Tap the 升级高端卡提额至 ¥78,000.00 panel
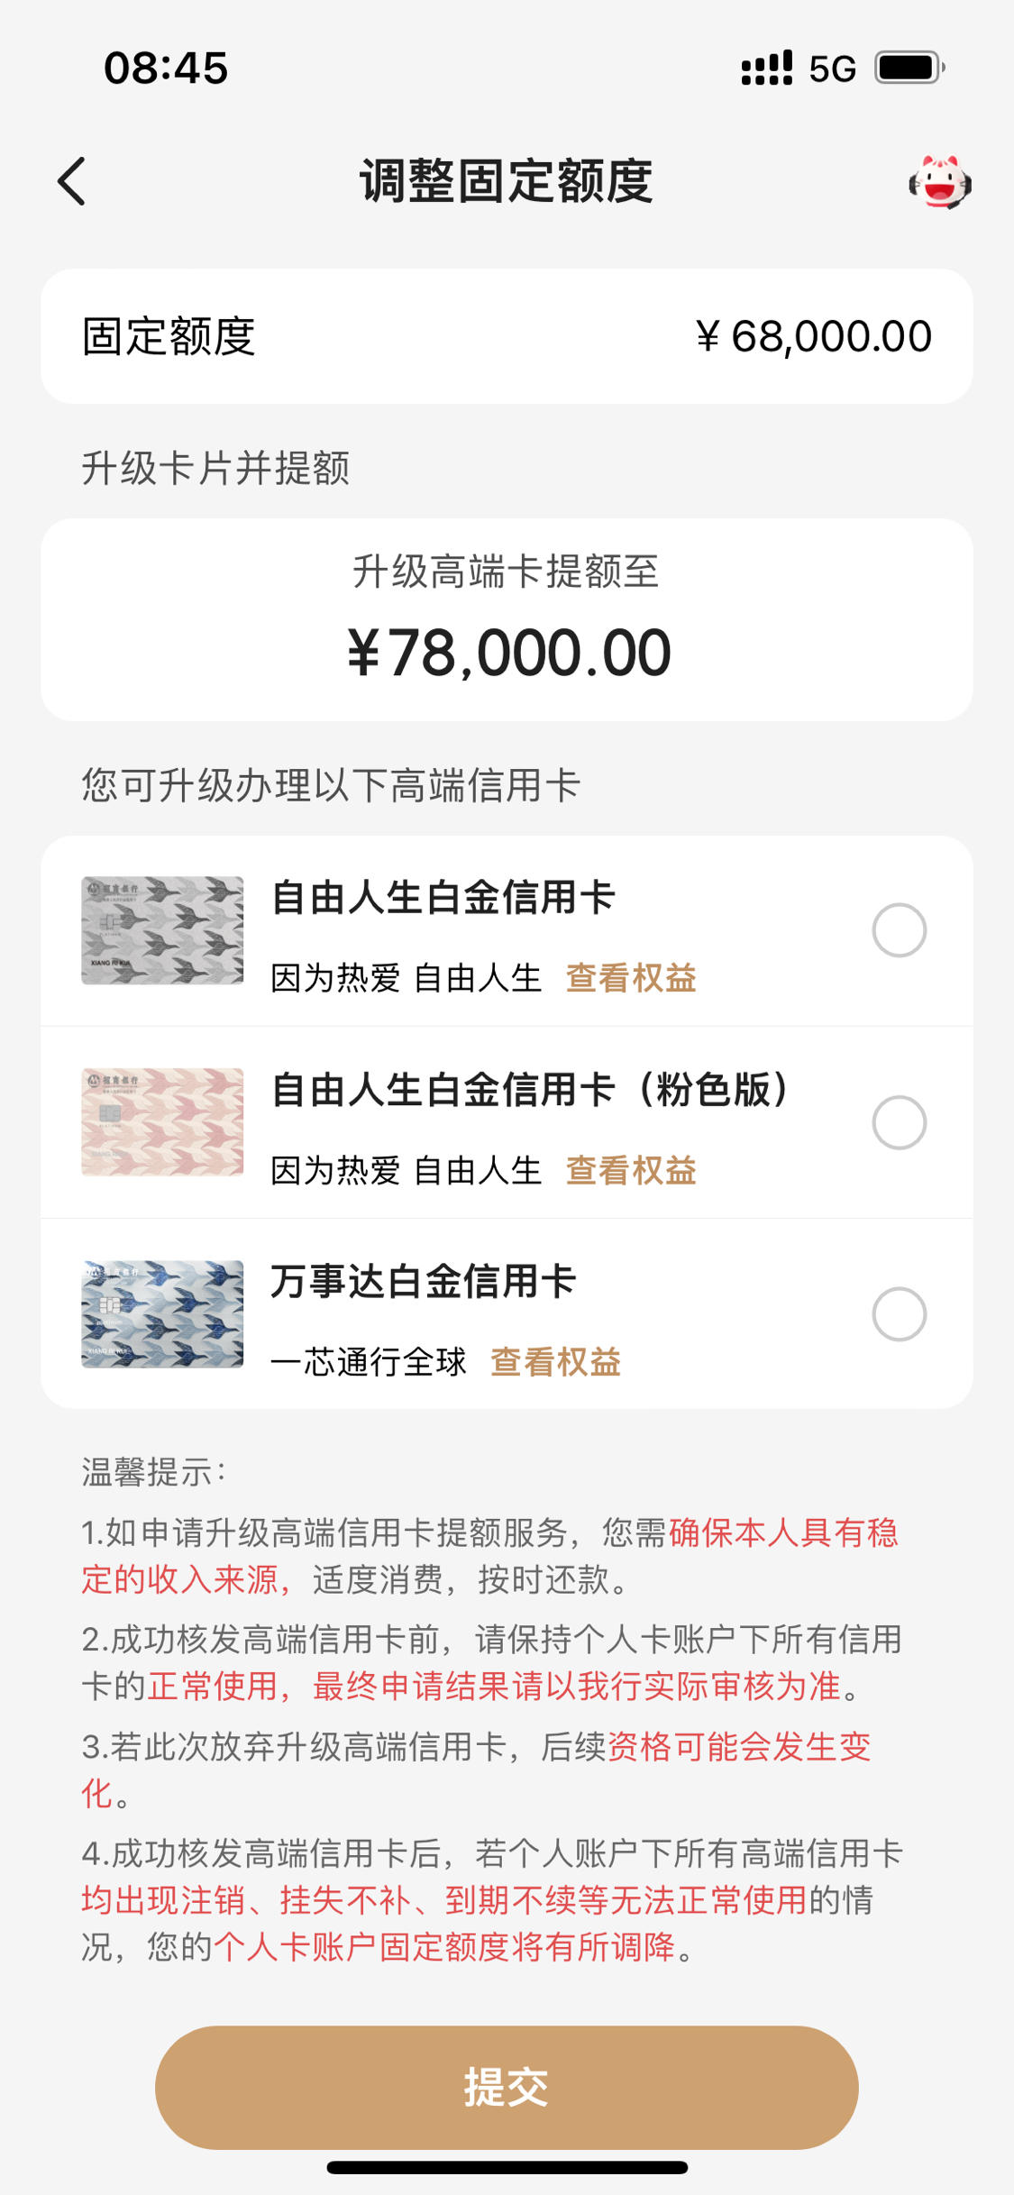Viewport: 1014px width, 2195px height. coord(507,619)
